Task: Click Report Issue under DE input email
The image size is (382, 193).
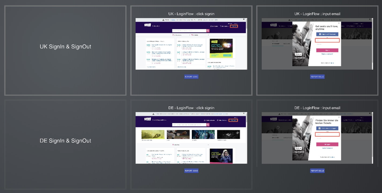Action: 317,171
